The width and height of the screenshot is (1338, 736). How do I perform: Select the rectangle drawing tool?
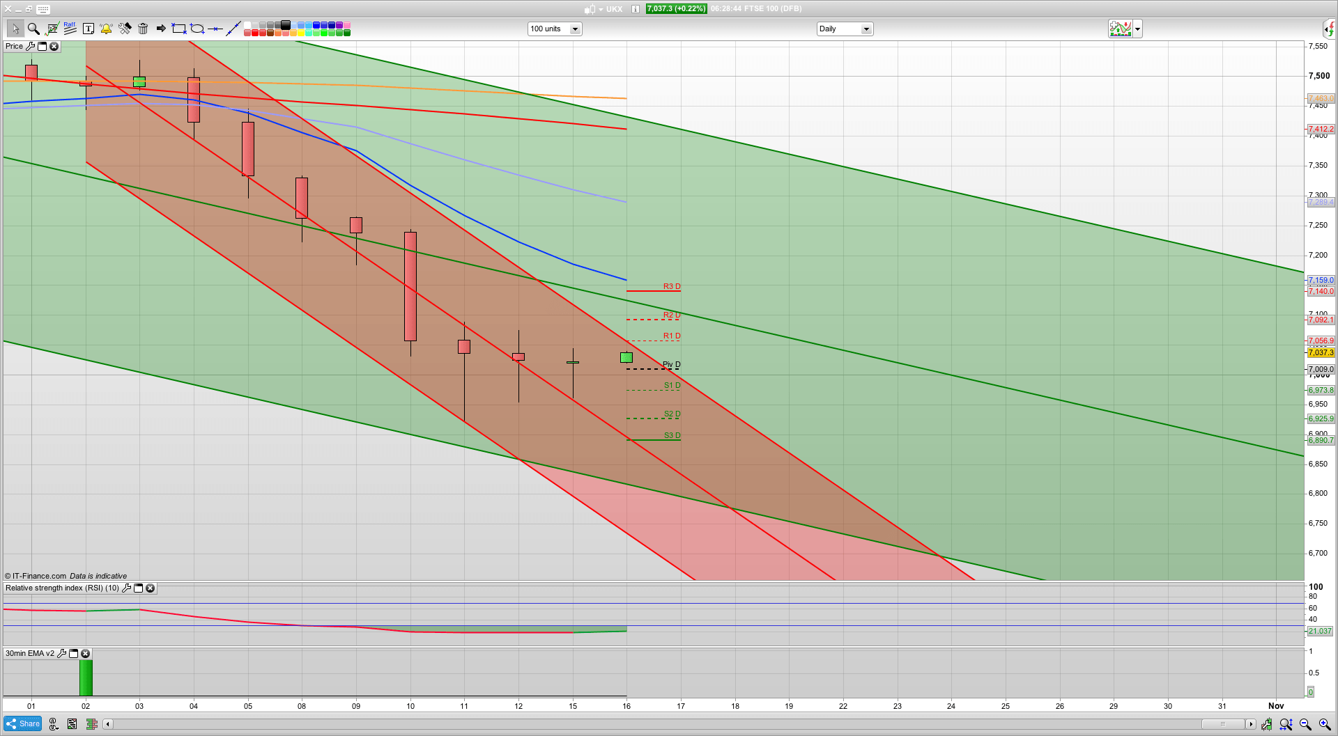click(179, 29)
